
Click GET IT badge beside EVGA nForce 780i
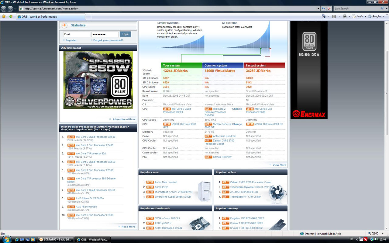coord(150,218)
